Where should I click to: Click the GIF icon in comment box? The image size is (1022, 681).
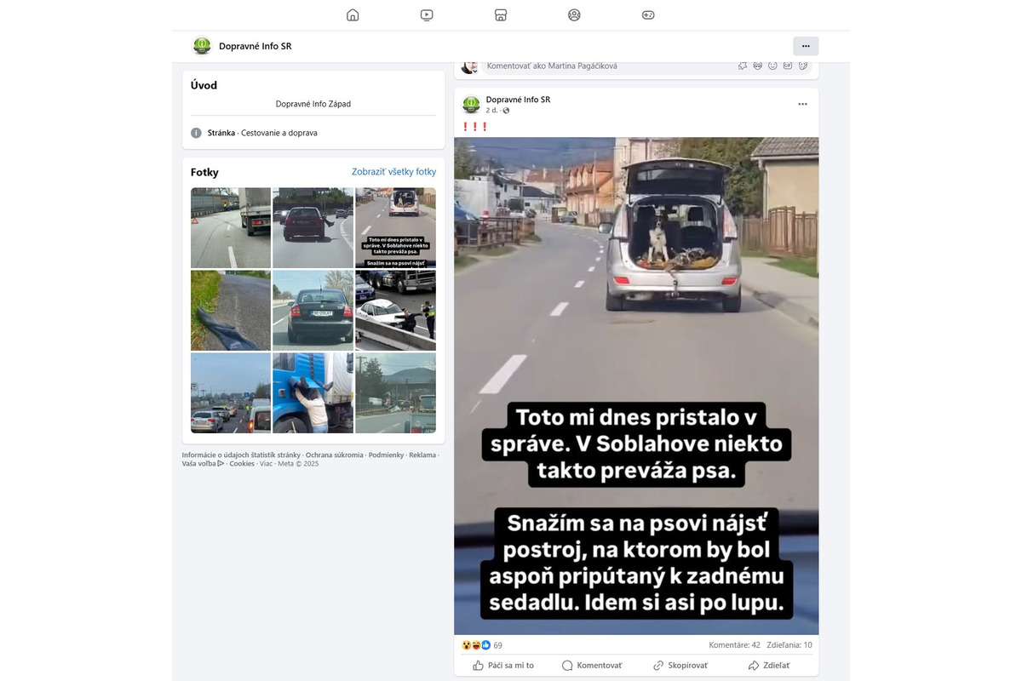point(788,66)
